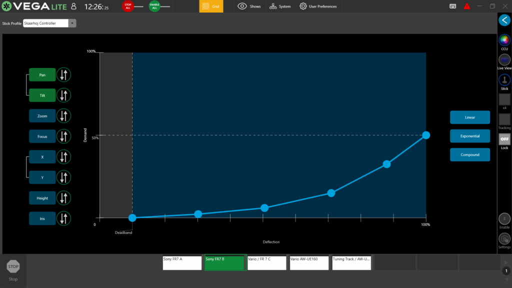Click the red warning triangle icon
The image size is (512, 288).
467,6
